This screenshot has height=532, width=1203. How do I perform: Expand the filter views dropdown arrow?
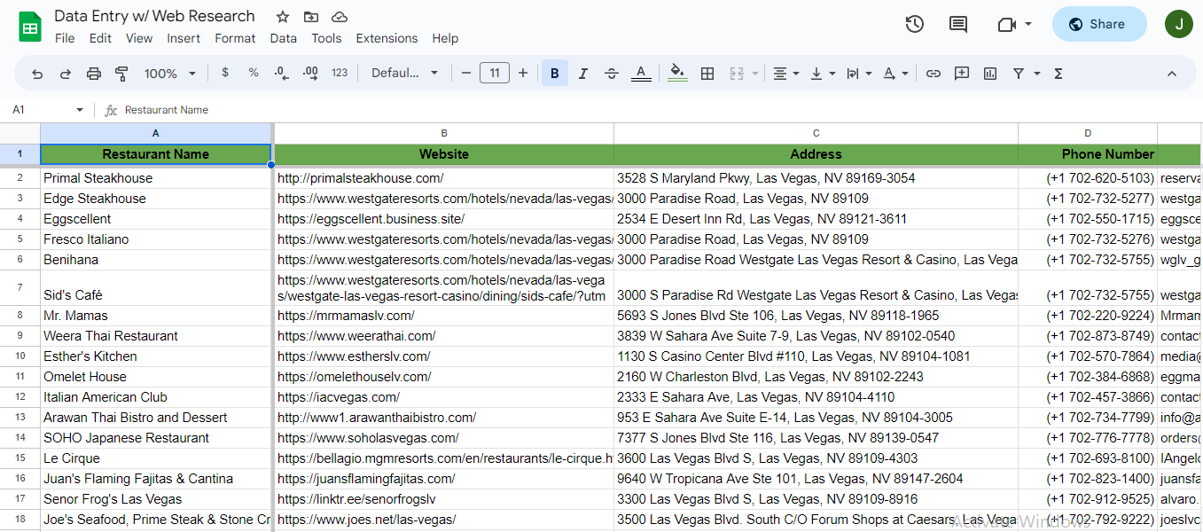pos(1037,73)
